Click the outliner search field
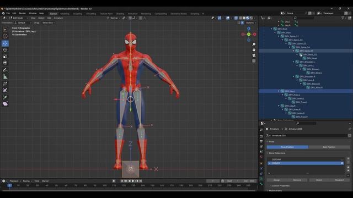 coord(304,18)
